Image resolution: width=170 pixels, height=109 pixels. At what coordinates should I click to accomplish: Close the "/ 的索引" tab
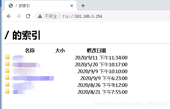pyautogui.click(x=72, y=6)
